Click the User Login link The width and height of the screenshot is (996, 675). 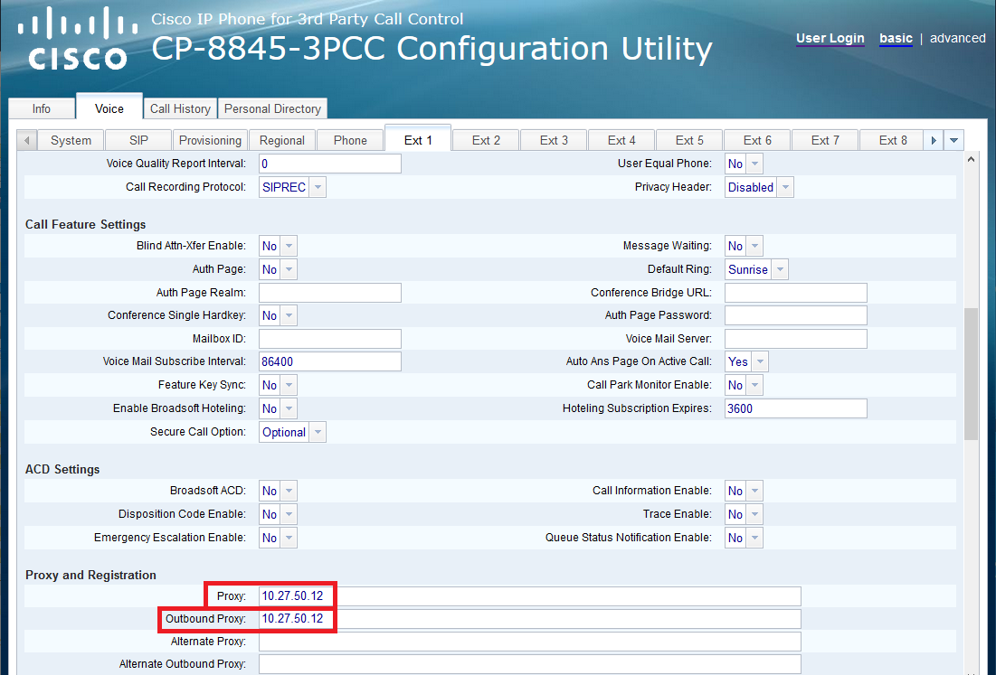point(830,38)
